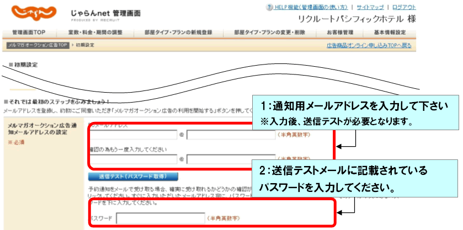The height and width of the screenshot is (230, 463).
Task: Go to the 管理画面TOP tab
Action: [29, 33]
